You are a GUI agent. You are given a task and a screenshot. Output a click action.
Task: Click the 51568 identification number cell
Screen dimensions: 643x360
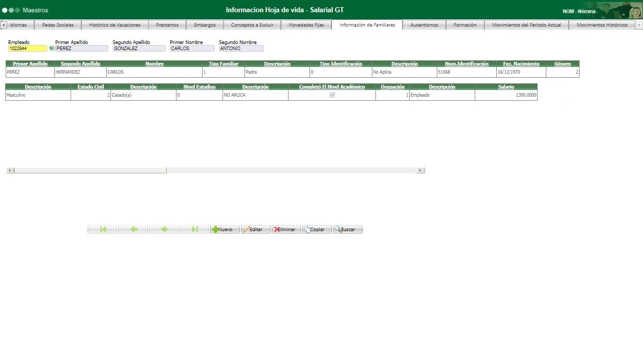coord(467,72)
